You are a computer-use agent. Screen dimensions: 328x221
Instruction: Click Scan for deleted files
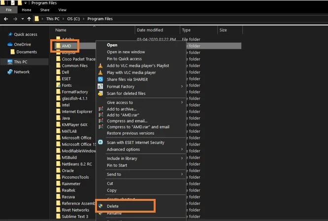[126, 93]
